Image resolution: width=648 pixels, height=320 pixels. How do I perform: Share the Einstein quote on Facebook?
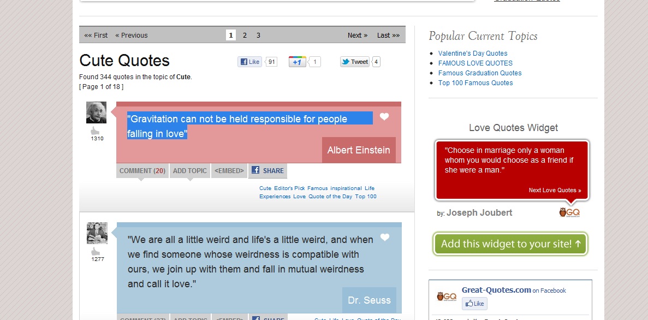click(268, 170)
